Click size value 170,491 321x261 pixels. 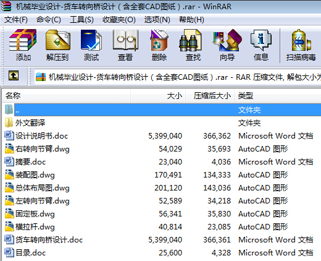pos(169,175)
